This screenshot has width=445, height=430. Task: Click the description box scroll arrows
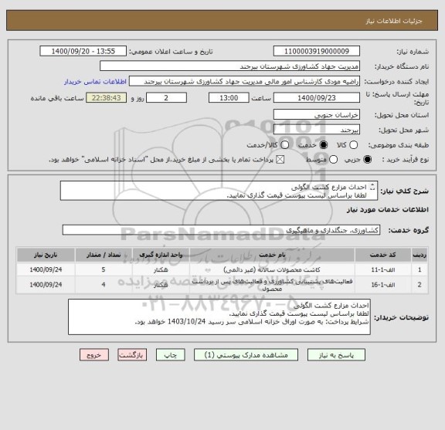[372, 187]
